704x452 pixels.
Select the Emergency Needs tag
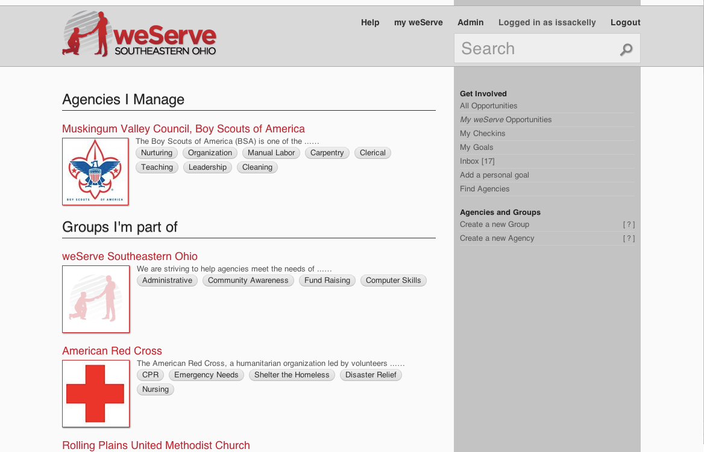pos(206,376)
